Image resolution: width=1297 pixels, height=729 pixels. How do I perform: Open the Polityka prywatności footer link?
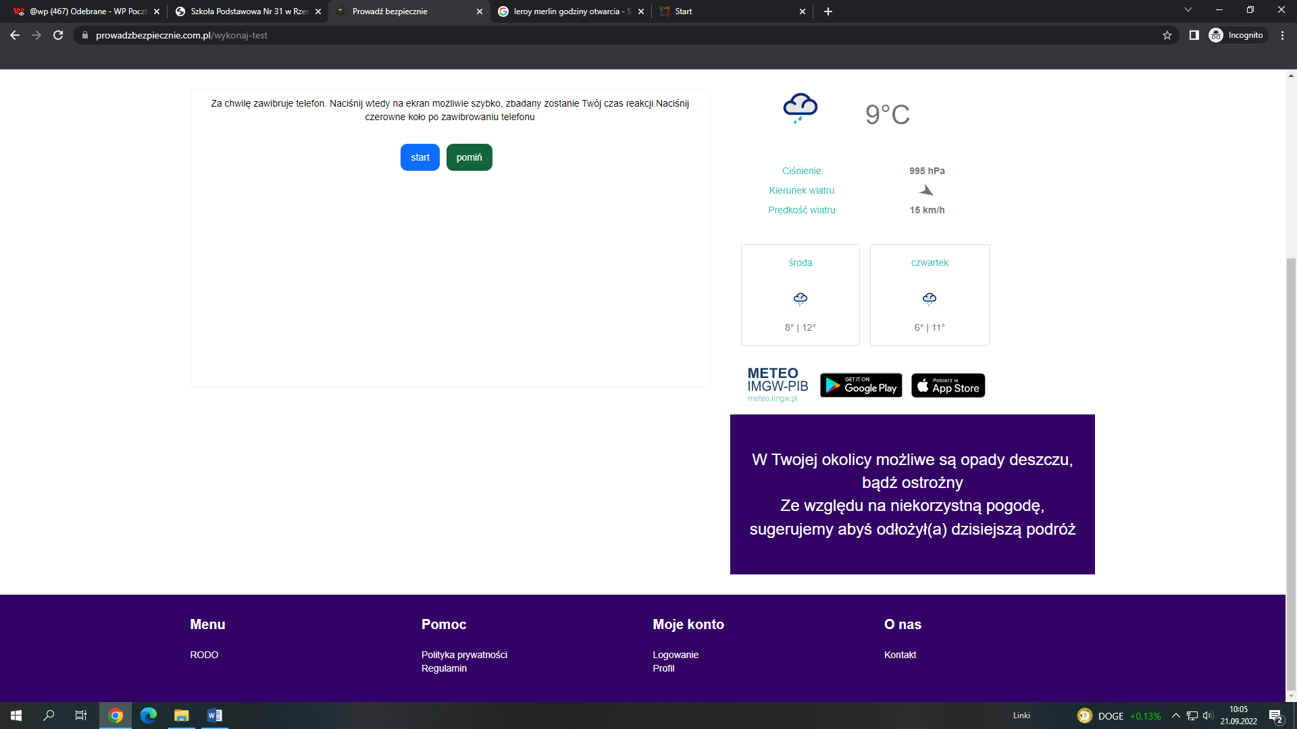pyautogui.click(x=464, y=655)
